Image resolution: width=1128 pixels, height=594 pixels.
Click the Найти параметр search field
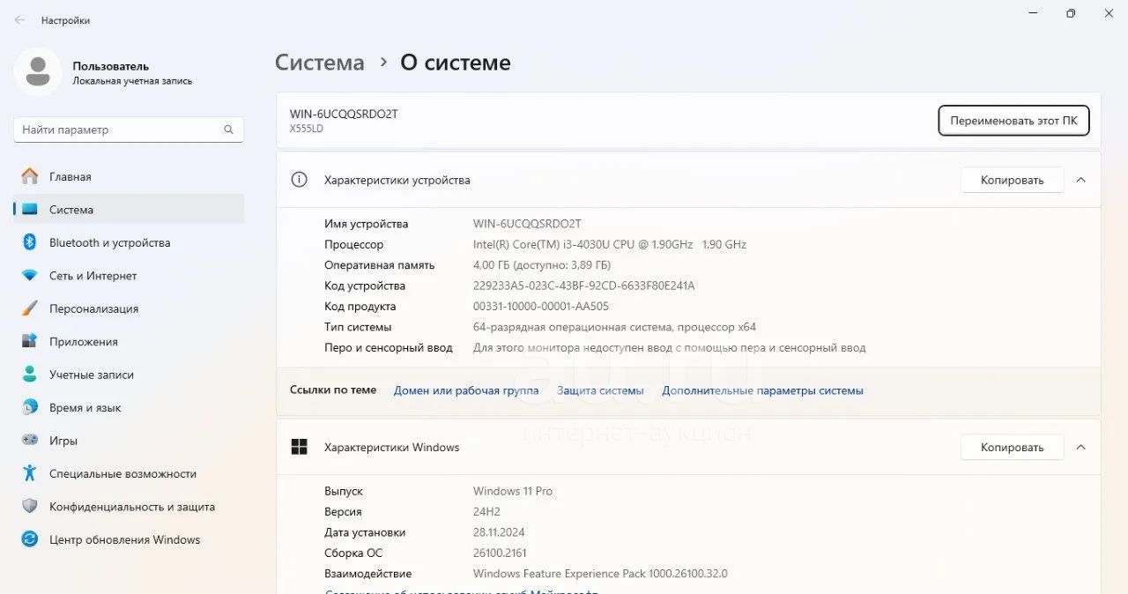(x=129, y=130)
